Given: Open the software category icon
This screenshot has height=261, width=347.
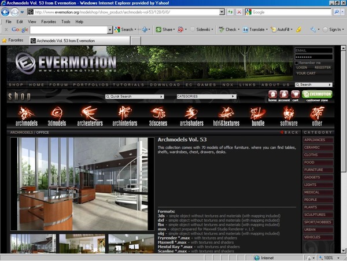Looking at the screenshot, I should (x=289, y=116).
